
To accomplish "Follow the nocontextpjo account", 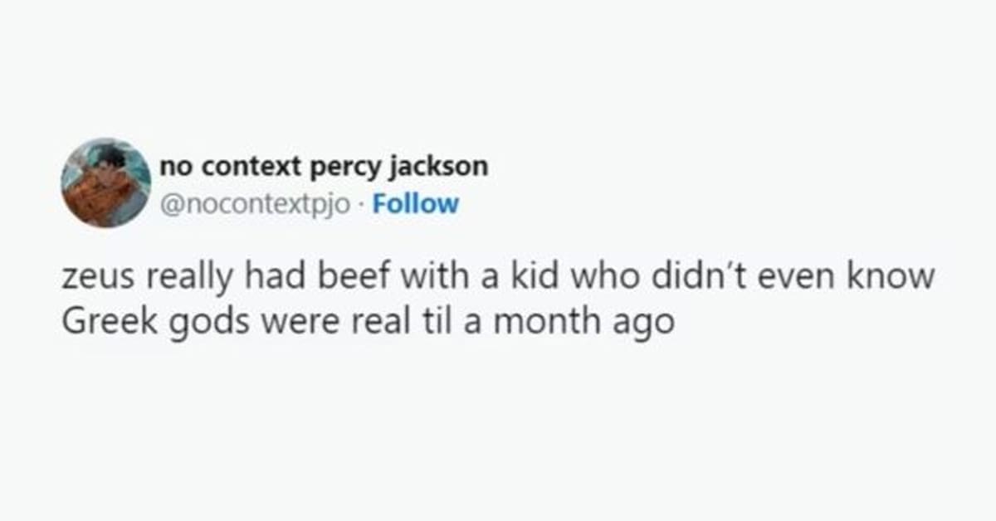I will [x=415, y=204].
